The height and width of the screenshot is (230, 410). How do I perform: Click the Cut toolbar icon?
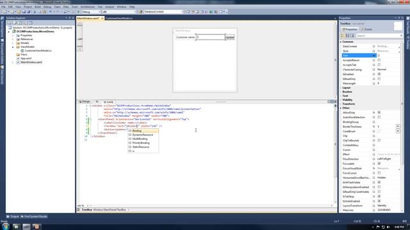coord(35,11)
